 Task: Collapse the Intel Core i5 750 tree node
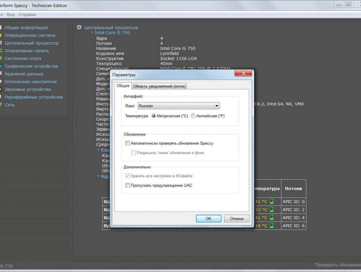(x=92, y=33)
